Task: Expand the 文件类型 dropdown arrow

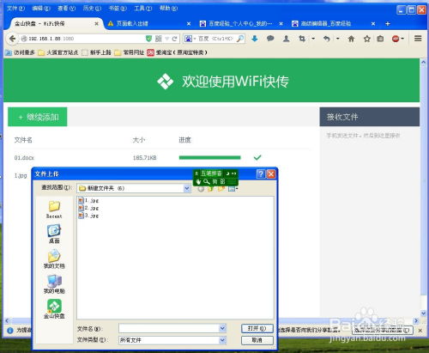Action: point(222,340)
